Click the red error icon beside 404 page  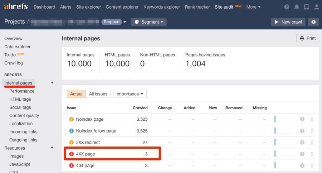(x=71, y=165)
